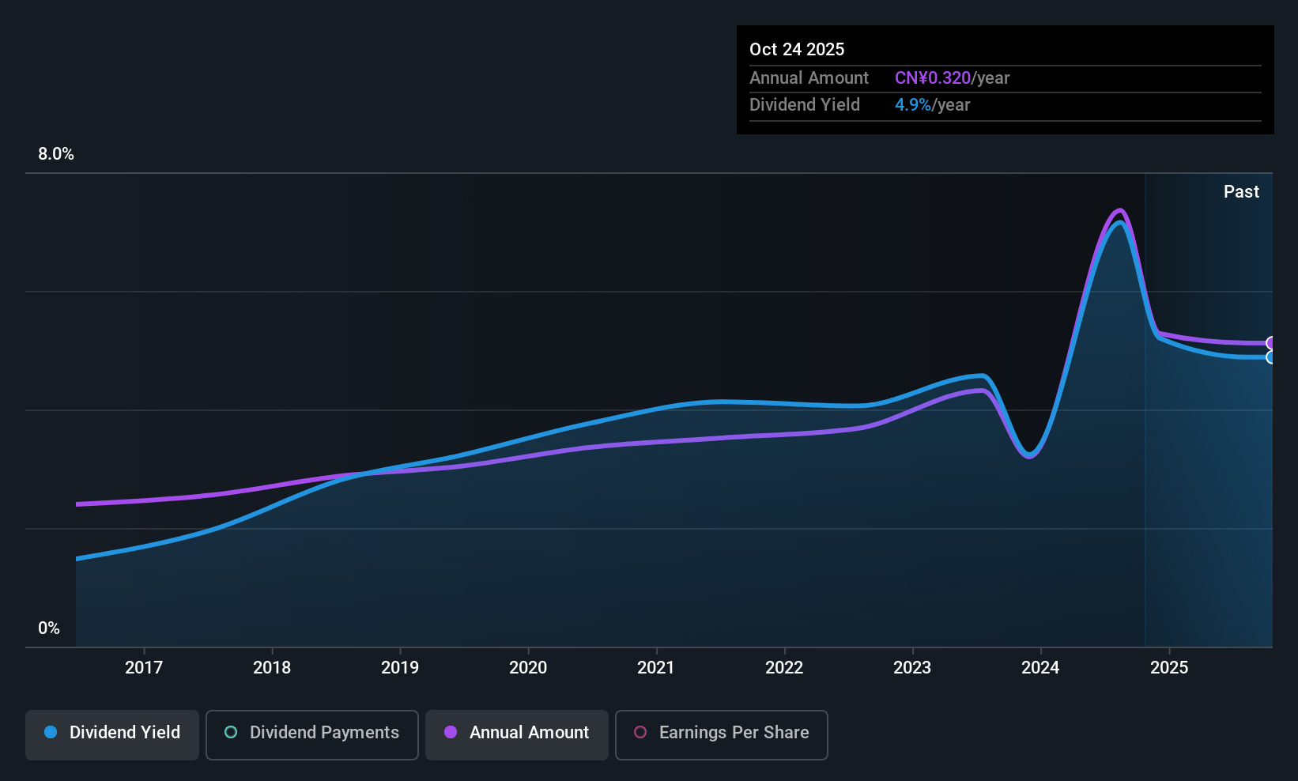The height and width of the screenshot is (781, 1298).
Task: Click the 2024 x-axis year label
Action: tap(1040, 668)
